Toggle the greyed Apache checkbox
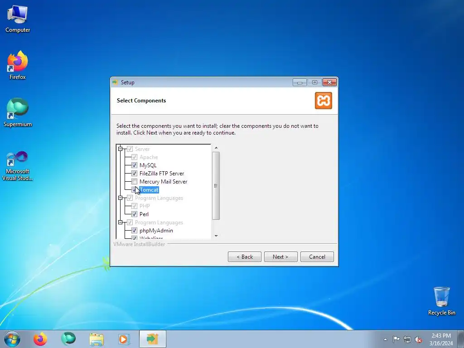464x348 pixels. [134, 157]
